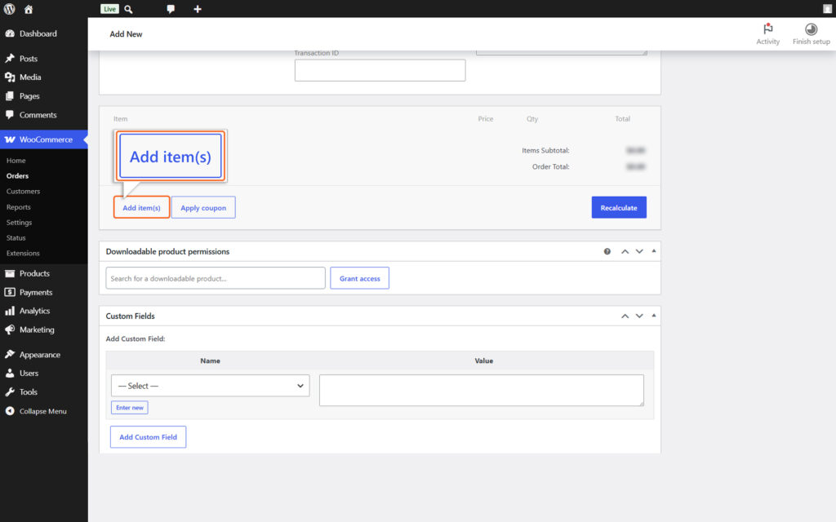Open WooCommerce Reports submenu
This screenshot has width=836, height=522.
click(19, 206)
